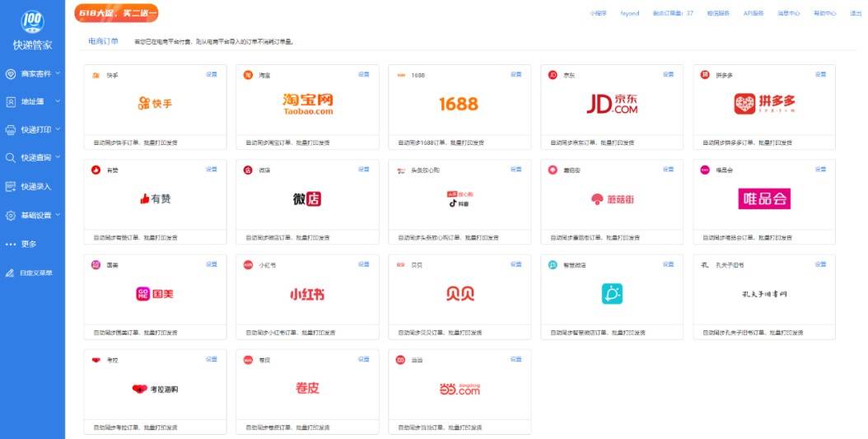Expand the 快递查询 menu chevron
The image size is (868, 439).
[x=58, y=157]
